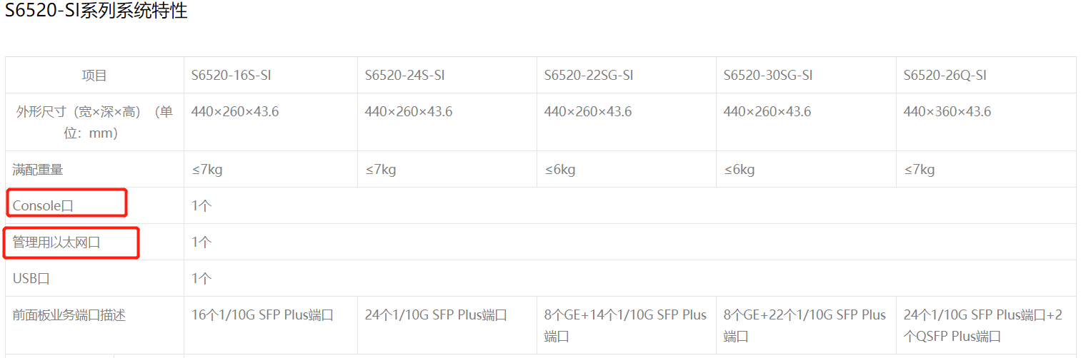Viewport: 1081px width, 358px height.
Task: Click the 8个GE+14个1/10G SFP Plus端口 cell
Action: pos(625,325)
